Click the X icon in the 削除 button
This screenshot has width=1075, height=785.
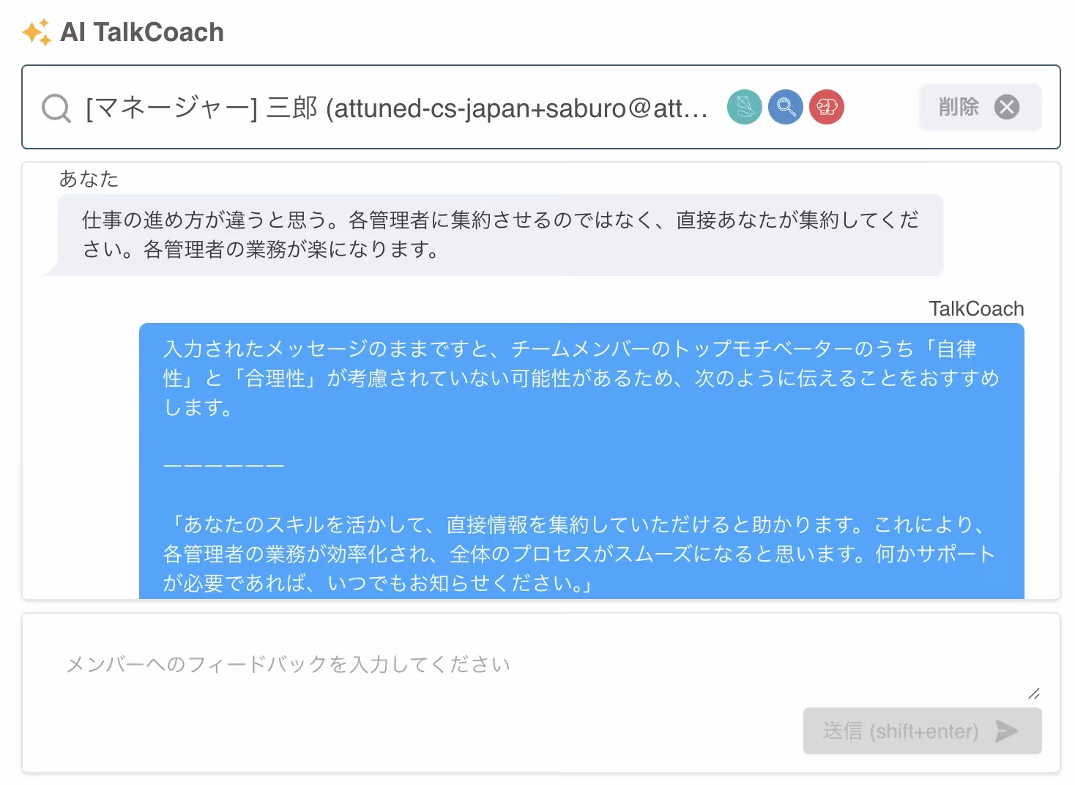click(x=1008, y=107)
